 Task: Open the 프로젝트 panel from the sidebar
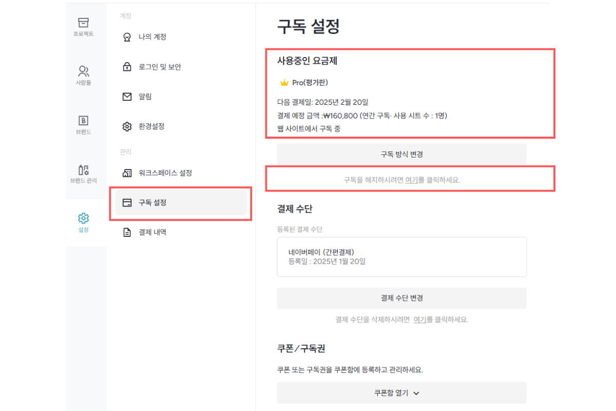(83, 27)
